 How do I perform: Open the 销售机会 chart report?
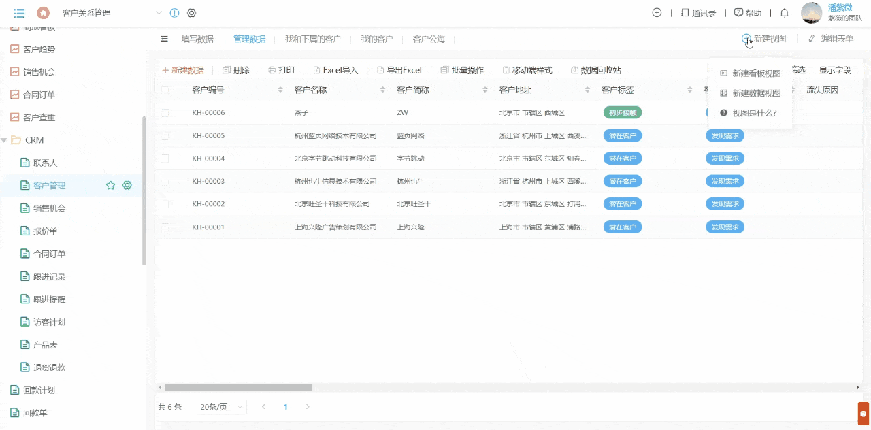click(x=15, y=71)
